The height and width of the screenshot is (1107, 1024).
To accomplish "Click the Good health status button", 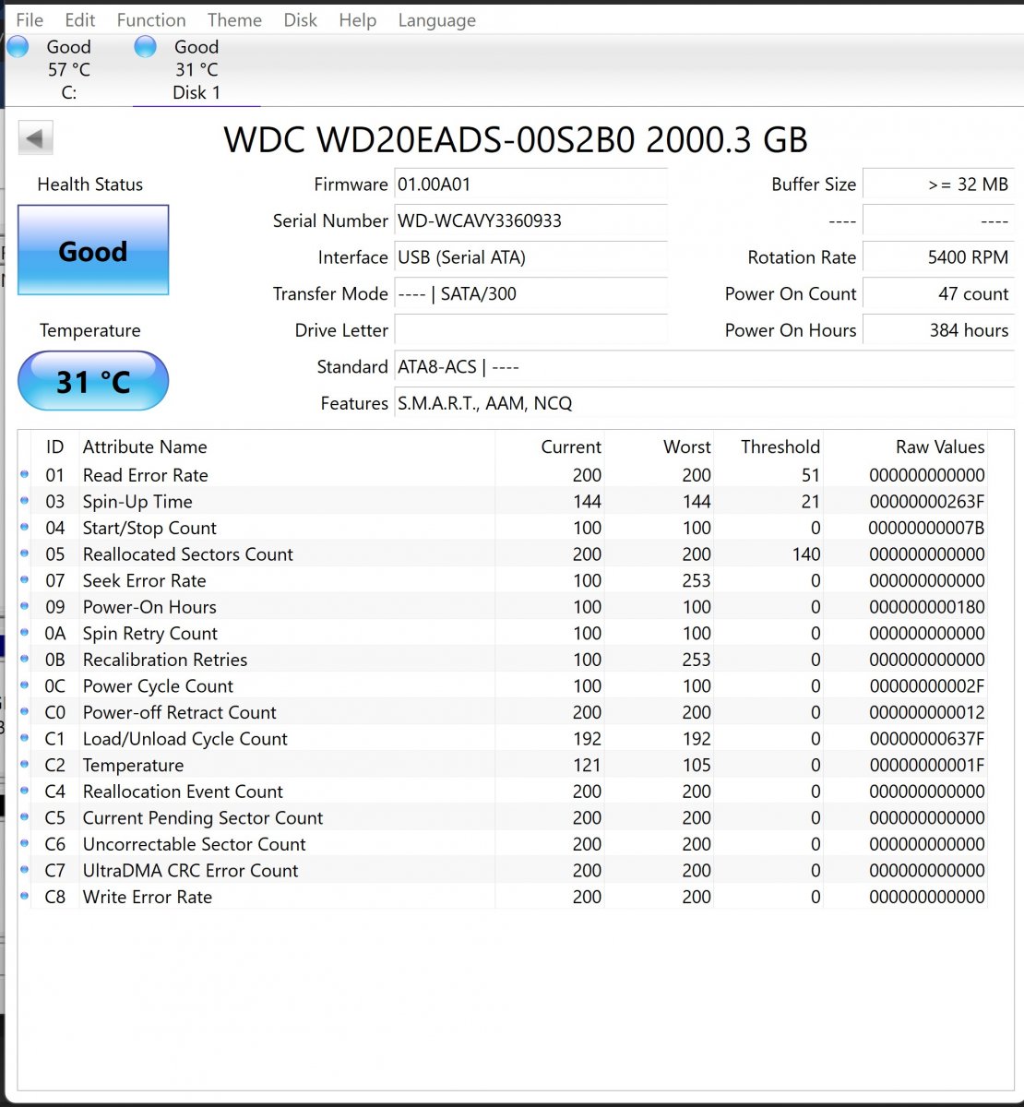I will pos(93,250).
